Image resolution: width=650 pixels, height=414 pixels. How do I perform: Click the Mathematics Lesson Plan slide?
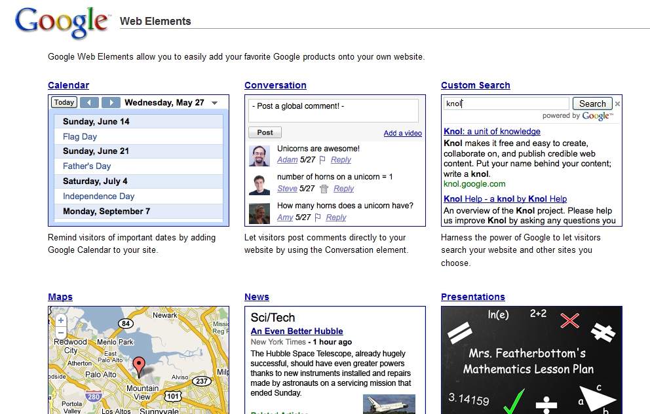click(531, 360)
